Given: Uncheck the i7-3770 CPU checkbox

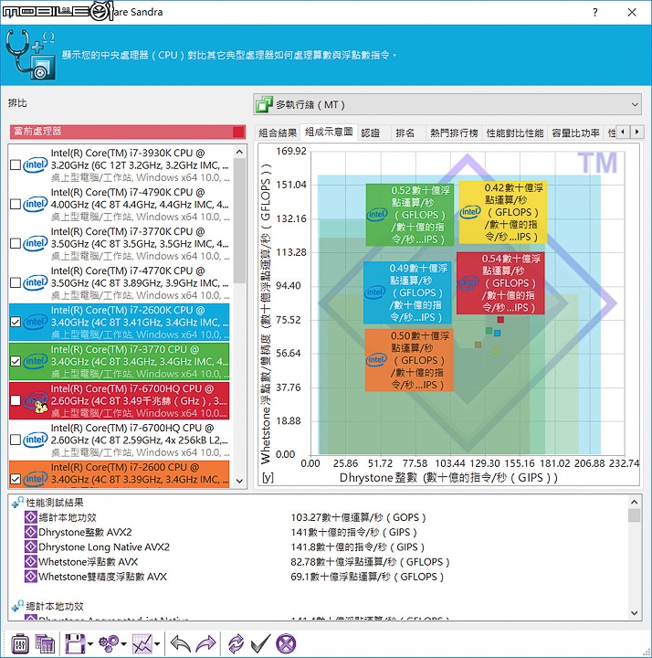Looking at the screenshot, I should click(16, 361).
